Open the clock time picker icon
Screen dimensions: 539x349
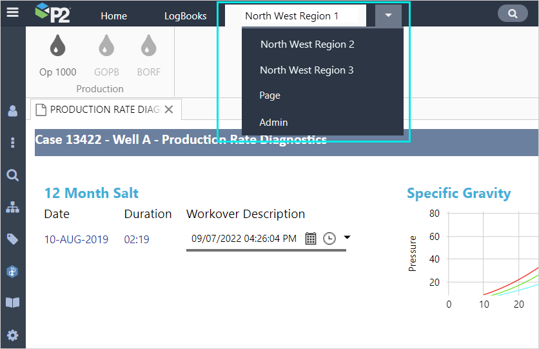pos(329,239)
